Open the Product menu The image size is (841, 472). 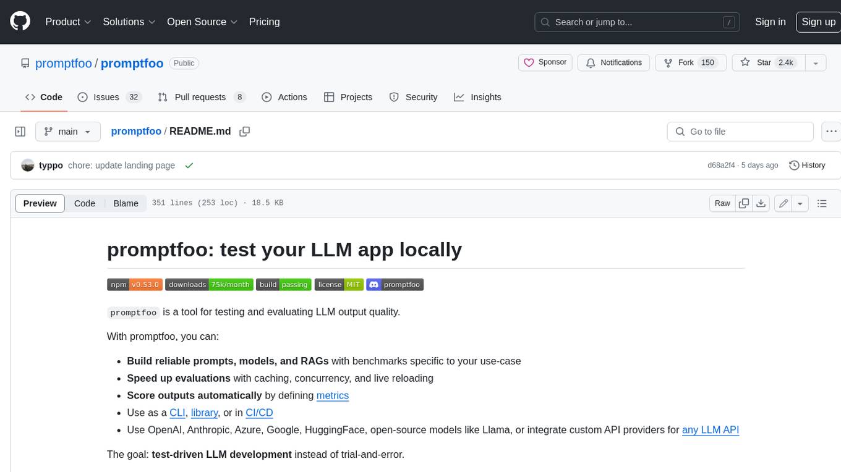point(68,22)
